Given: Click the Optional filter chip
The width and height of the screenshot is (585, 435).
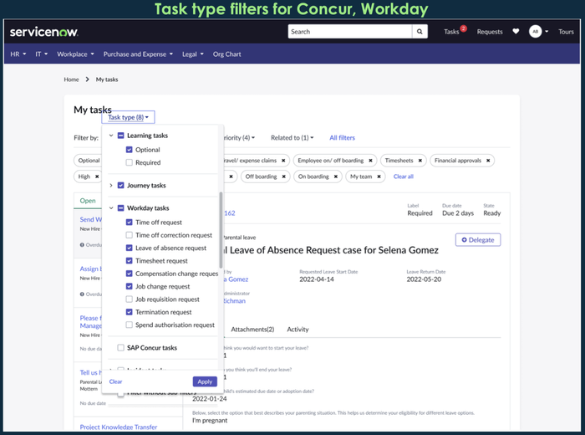Looking at the screenshot, I should [x=89, y=161].
